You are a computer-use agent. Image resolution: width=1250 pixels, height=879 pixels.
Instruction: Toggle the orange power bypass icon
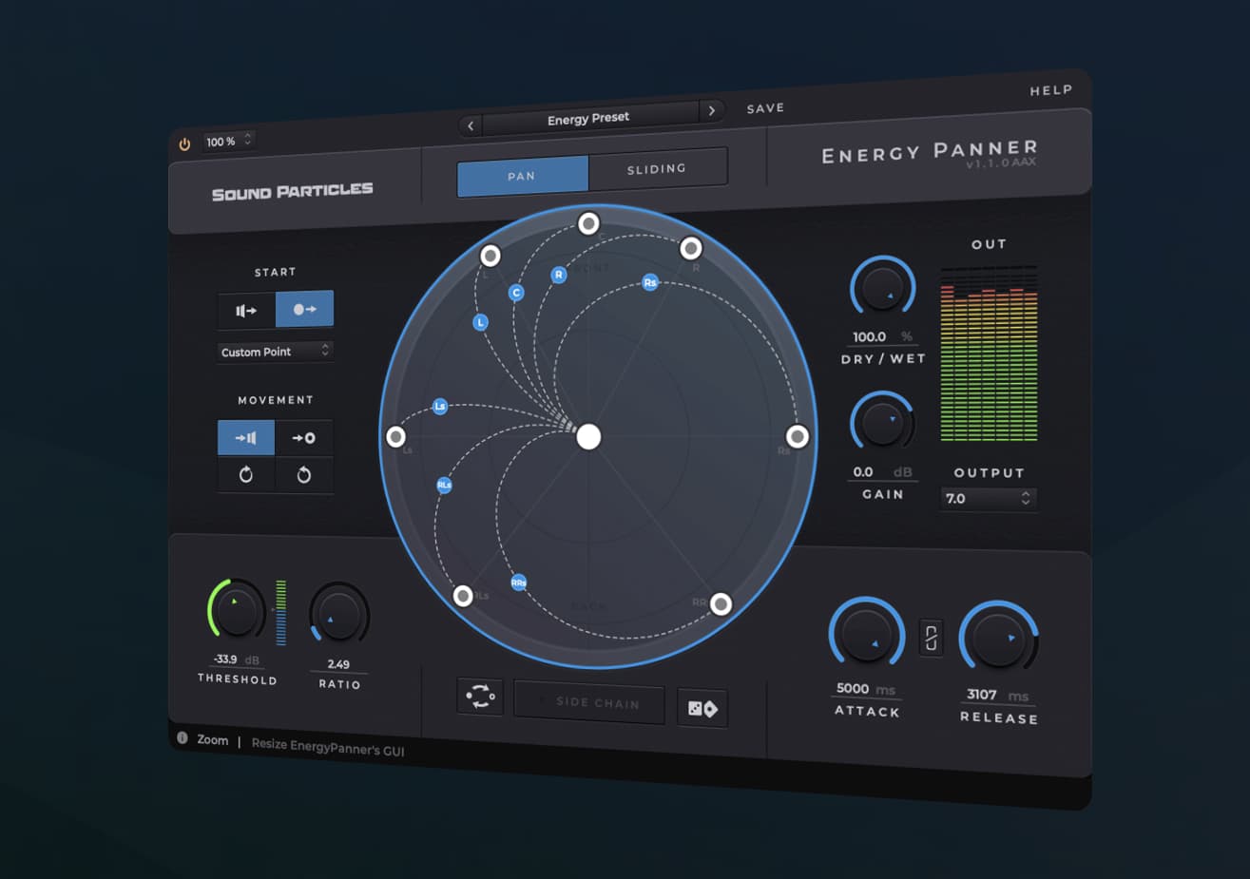pos(184,144)
